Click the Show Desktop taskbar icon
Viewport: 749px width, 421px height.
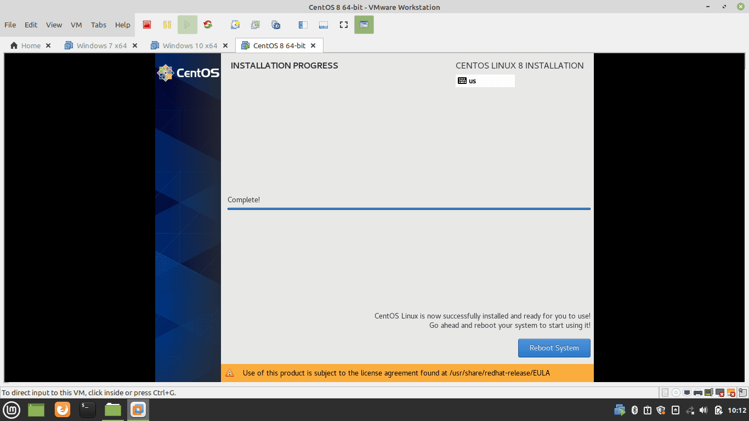pyautogui.click(x=36, y=409)
